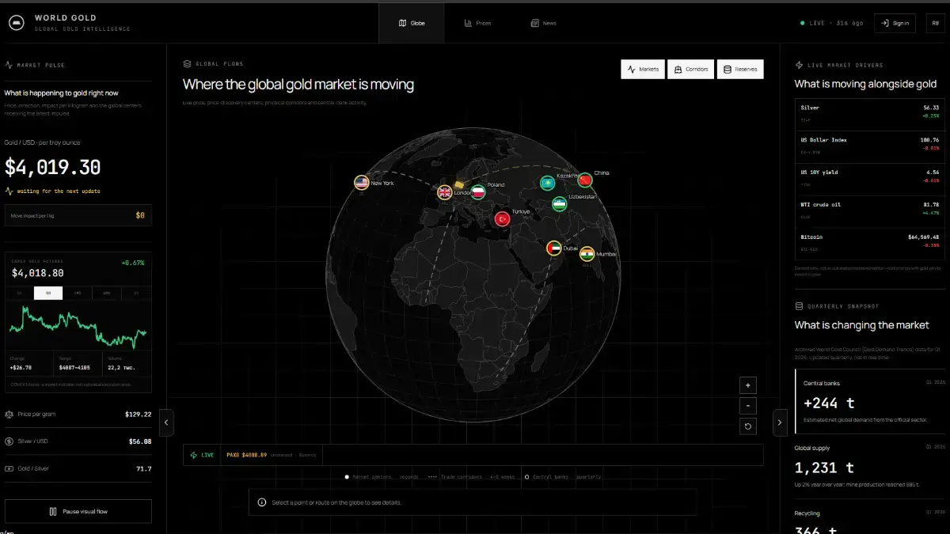Open the Silver market driver row

click(x=869, y=115)
